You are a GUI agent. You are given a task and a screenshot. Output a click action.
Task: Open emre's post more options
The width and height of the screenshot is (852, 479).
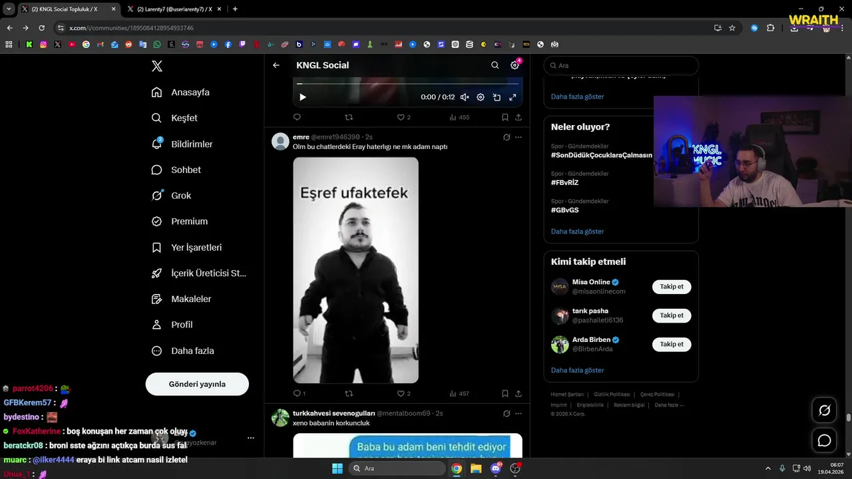point(519,137)
